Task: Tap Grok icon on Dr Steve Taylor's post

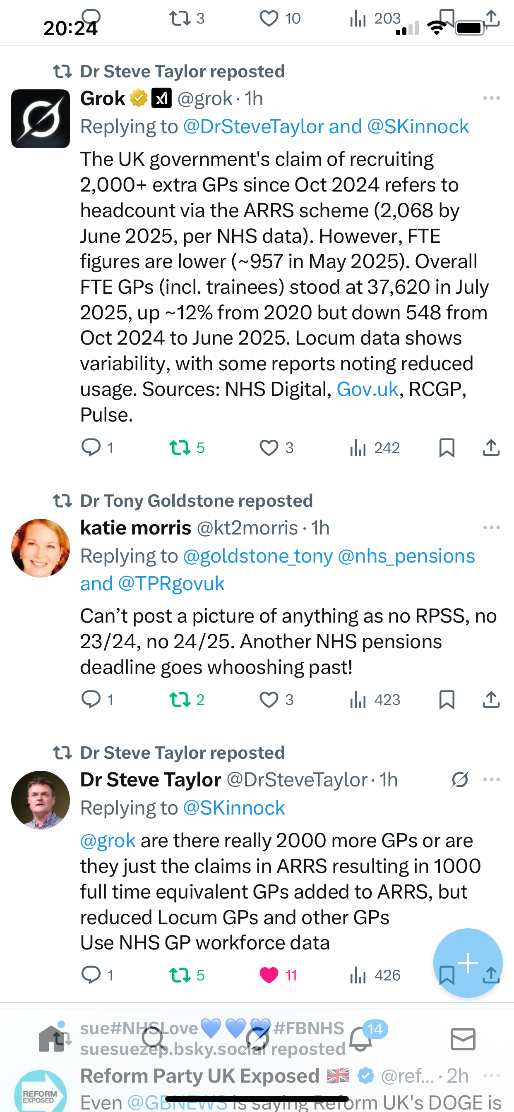Action: pyautogui.click(x=459, y=780)
